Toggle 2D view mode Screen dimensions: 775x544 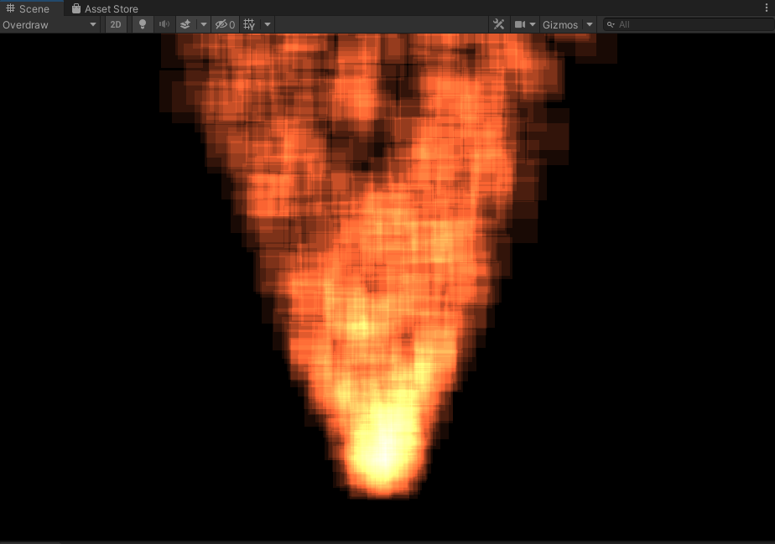point(116,24)
